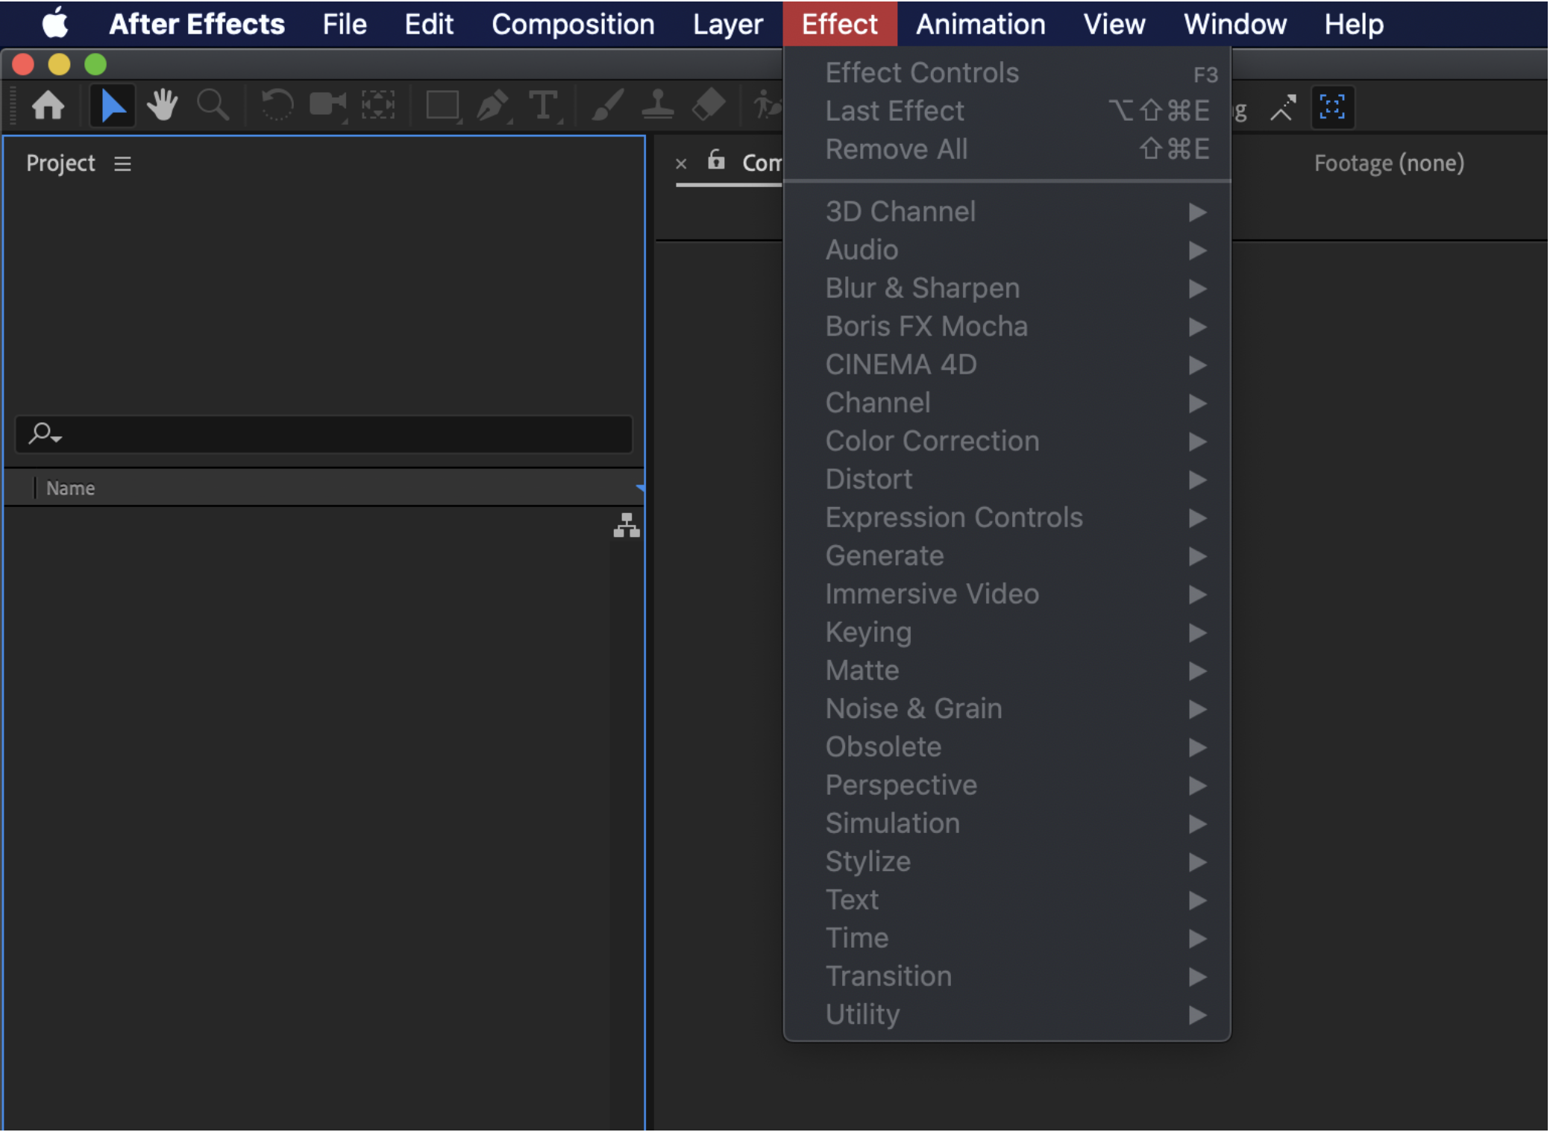Expand the Utility submenu
Image resolution: width=1550 pixels, height=1132 pixels.
pos(1007,1014)
